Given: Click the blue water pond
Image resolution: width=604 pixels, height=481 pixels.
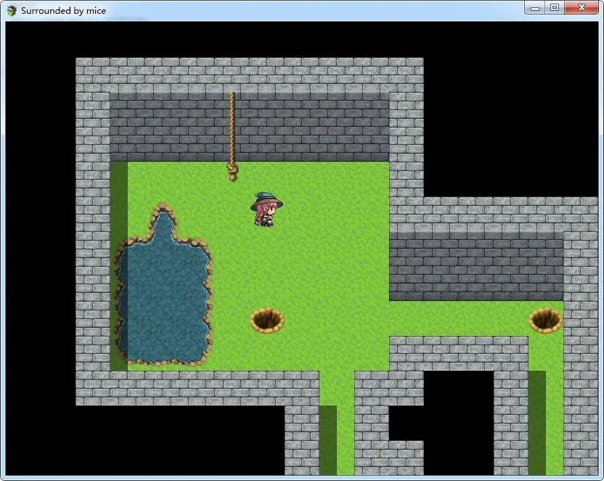Looking at the screenshot, I should (164, 284).
